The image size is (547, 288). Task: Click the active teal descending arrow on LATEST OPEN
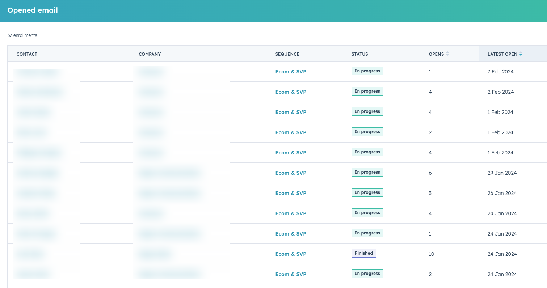click(x=521, y=55)
